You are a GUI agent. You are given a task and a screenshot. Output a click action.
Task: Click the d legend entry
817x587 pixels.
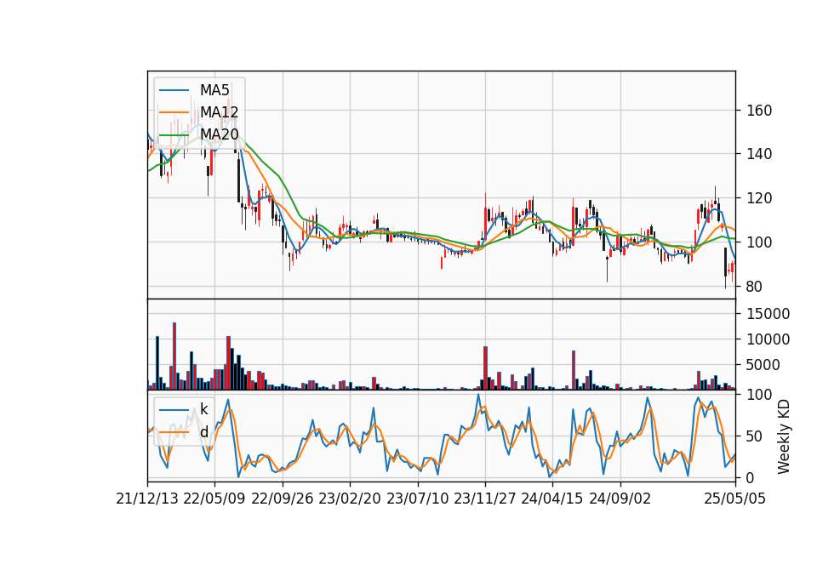[x=203, y=432]
